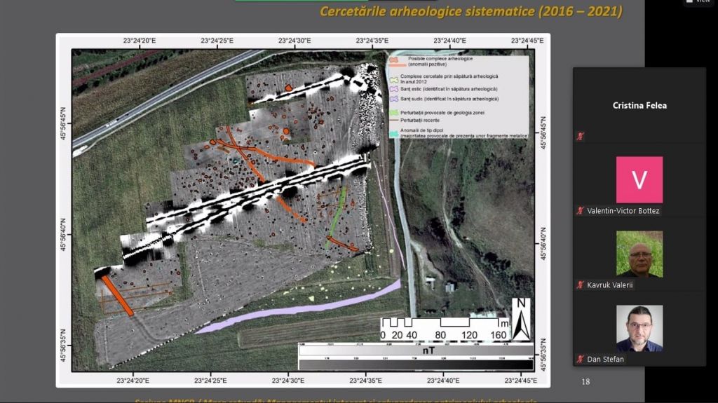Click the cyan legend symbol for Anomalii de tip dipol

click(x=393, y=134)
